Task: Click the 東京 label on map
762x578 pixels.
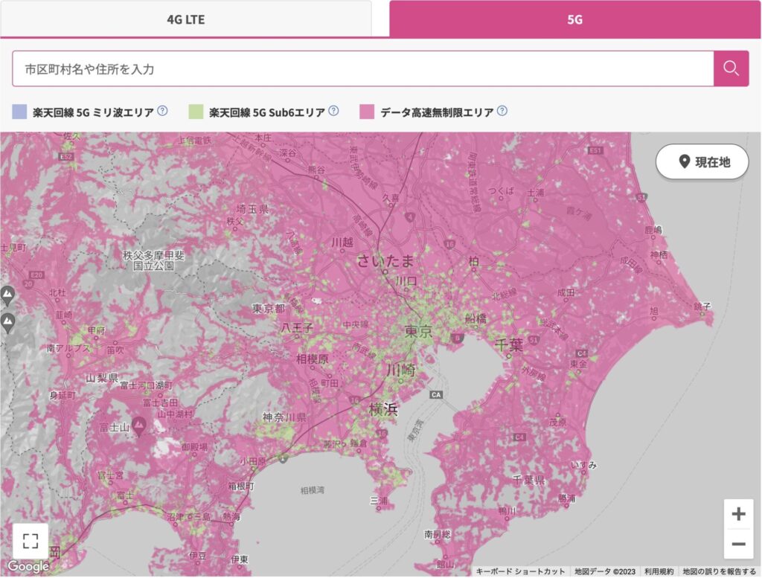Action: point(418,332)
